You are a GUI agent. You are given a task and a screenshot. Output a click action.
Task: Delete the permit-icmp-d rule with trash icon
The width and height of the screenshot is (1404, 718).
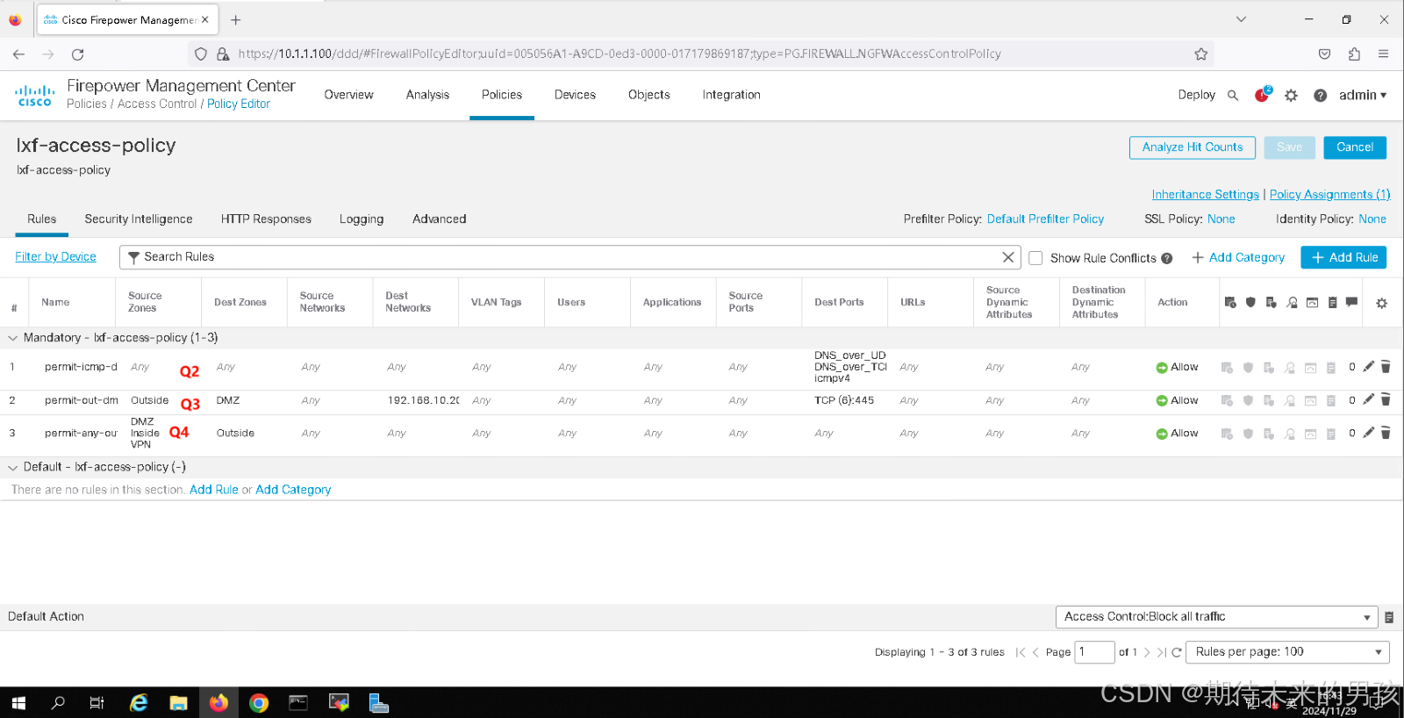[1386, 367]
